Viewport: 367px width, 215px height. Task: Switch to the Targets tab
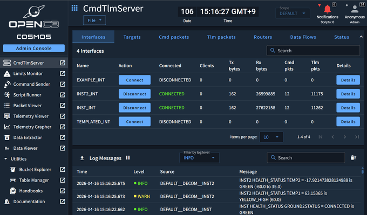[132, 37]
